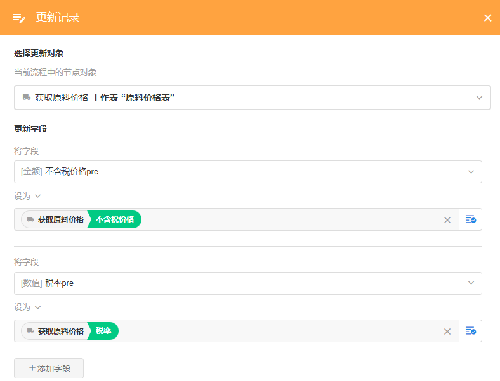
Task: Open the 获取原料价格 node object dropdown
Action: coord(253,98)
